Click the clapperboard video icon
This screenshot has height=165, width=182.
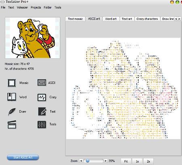[12, 124]
